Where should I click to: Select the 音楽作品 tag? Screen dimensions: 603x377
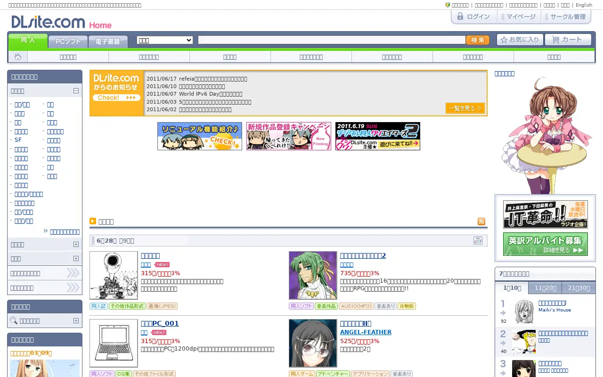click(326, 306)
